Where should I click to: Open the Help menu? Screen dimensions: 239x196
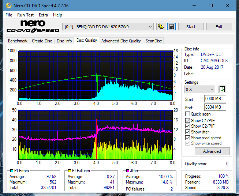(57, 15)
